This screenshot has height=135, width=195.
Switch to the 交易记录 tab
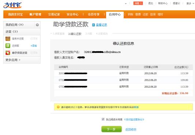click(x=54, y=14)
